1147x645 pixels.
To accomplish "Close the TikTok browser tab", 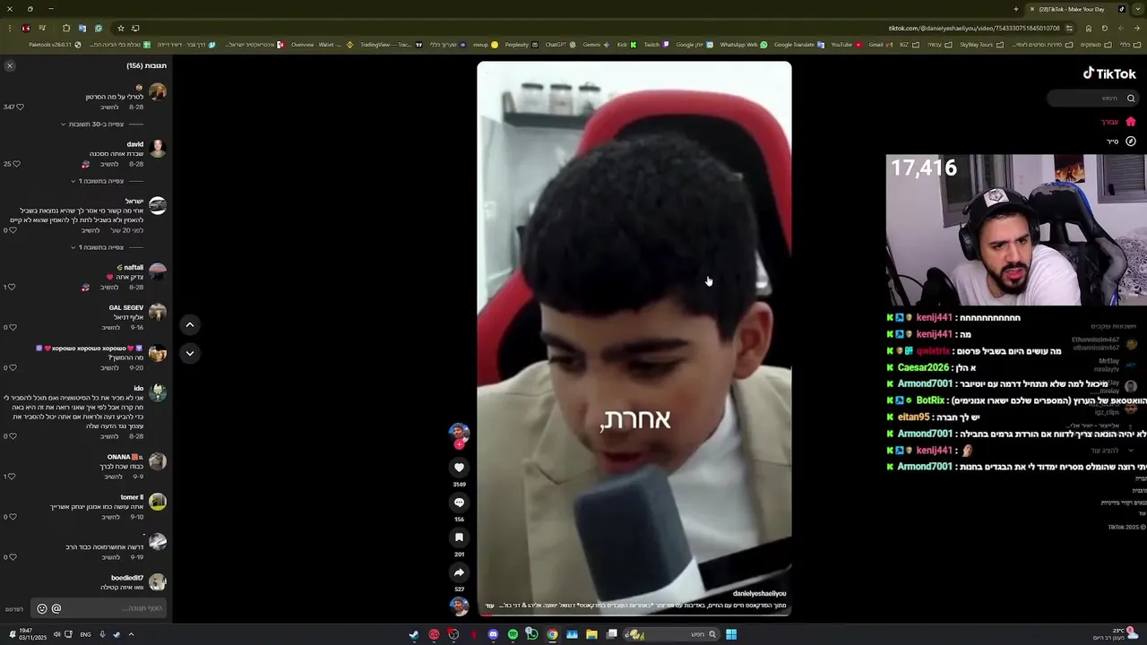I will [x=1031, y=9].
